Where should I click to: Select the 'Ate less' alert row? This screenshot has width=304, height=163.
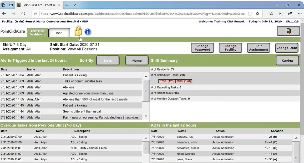(71, 87)
